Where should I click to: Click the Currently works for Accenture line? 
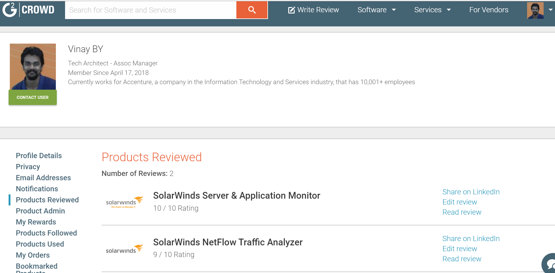(x=242, y=82)
